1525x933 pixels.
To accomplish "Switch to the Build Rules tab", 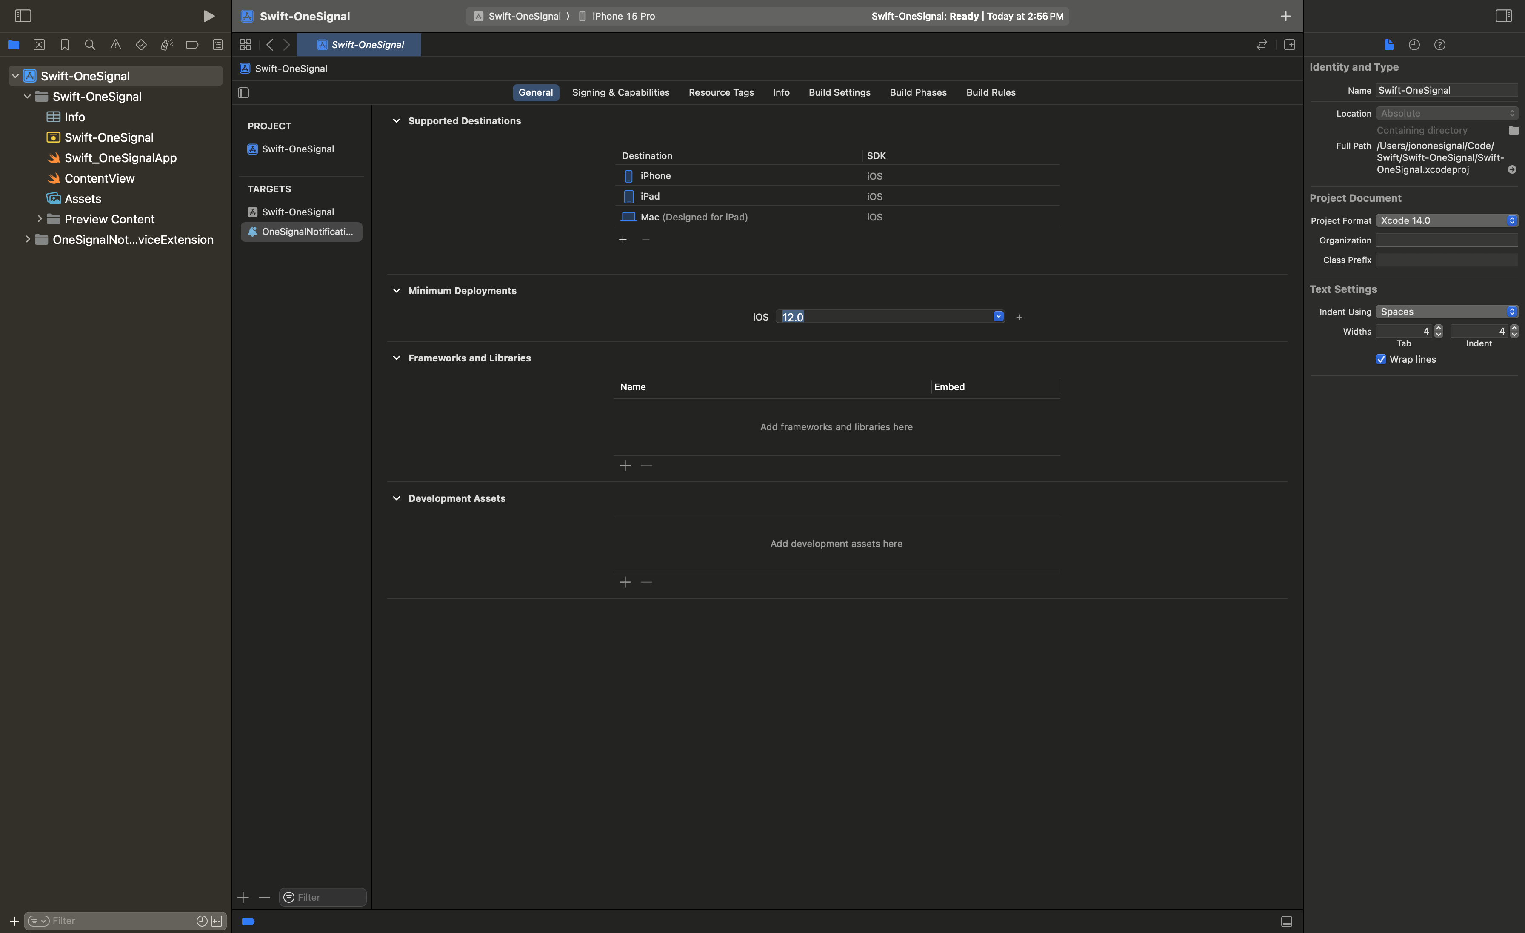I will (991, 93).
